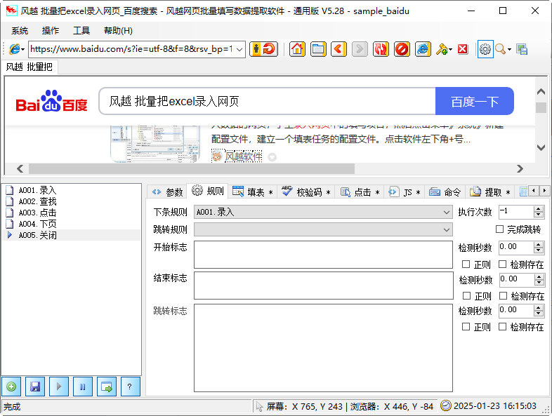Check 正则 for 跳转标志
The image size is (552, 416).
(466, 327)
